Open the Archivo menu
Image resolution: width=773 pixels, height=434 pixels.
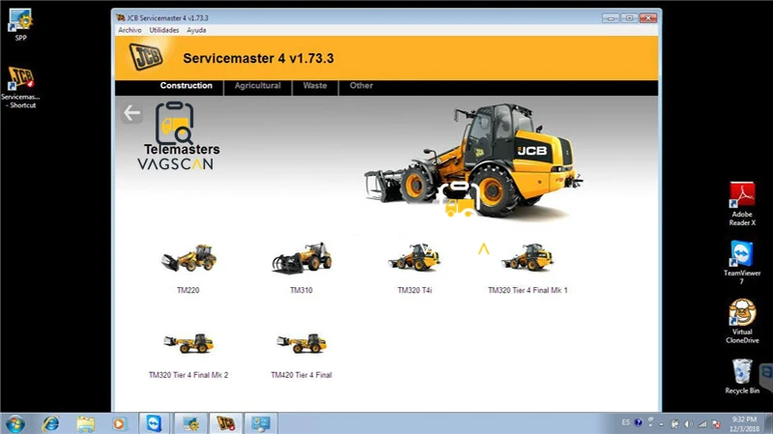tap(129, 30)
